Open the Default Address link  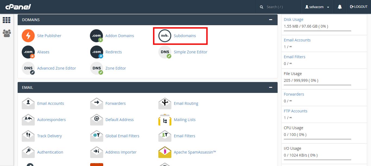(x=120, y=120)
